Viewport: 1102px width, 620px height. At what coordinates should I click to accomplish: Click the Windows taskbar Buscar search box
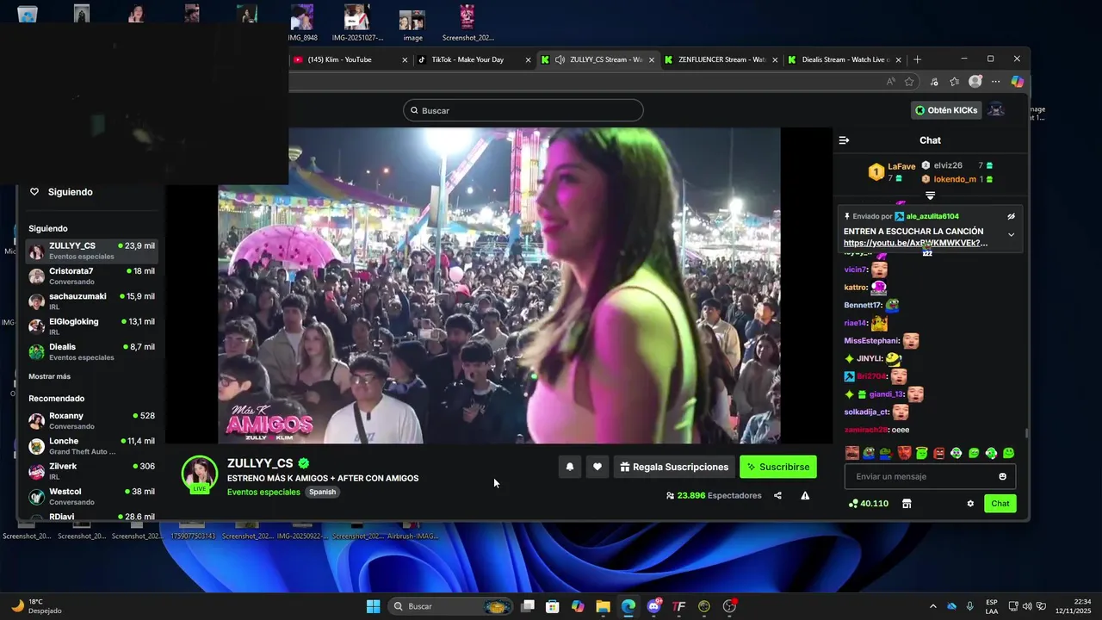pyautogui.click(x=451, y=606)
